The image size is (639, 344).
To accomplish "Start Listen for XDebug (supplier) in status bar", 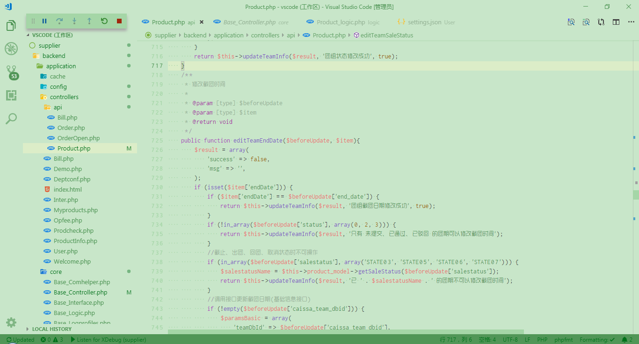I will coord(108,339).
